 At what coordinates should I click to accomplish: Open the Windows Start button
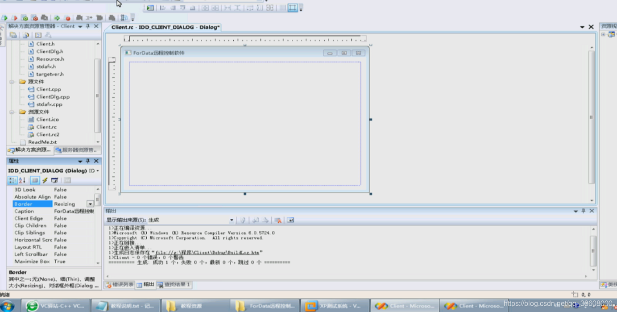[x=8, y=306]
